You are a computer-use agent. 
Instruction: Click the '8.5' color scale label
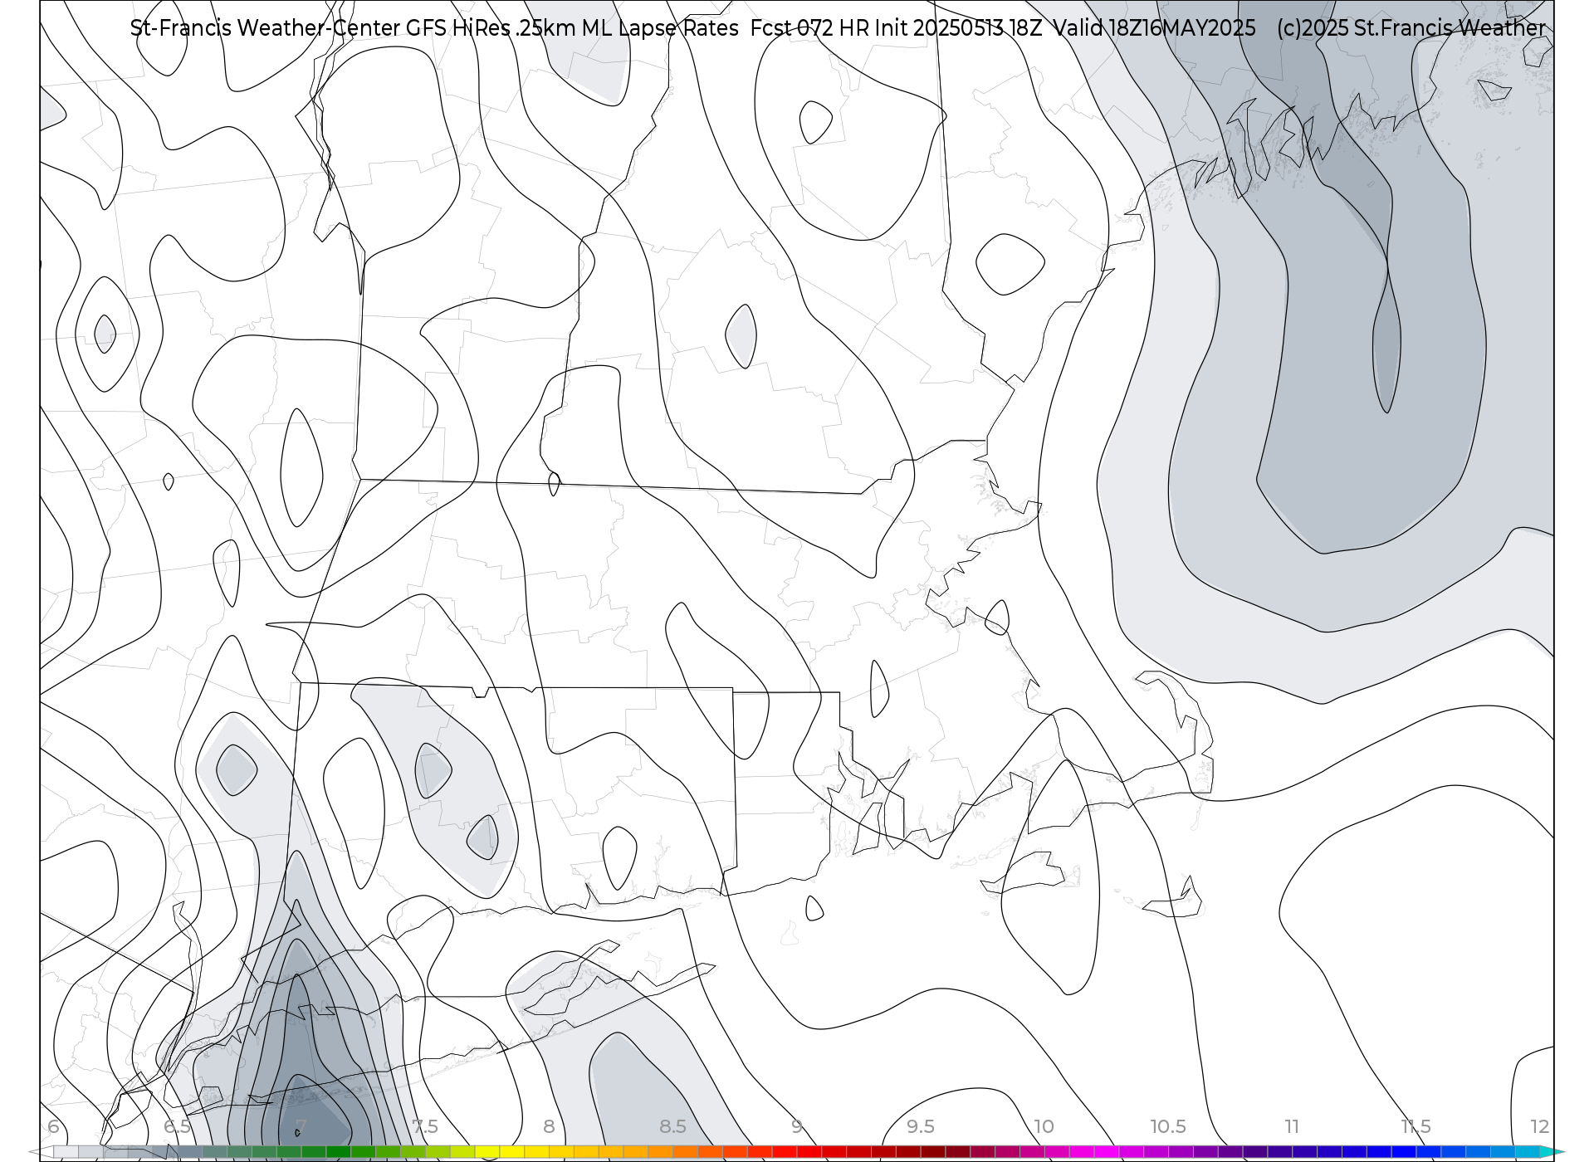click(x=672, y=1126)
